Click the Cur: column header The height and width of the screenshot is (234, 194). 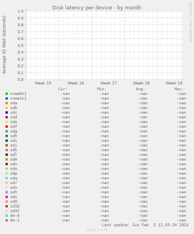click(63, 89)
